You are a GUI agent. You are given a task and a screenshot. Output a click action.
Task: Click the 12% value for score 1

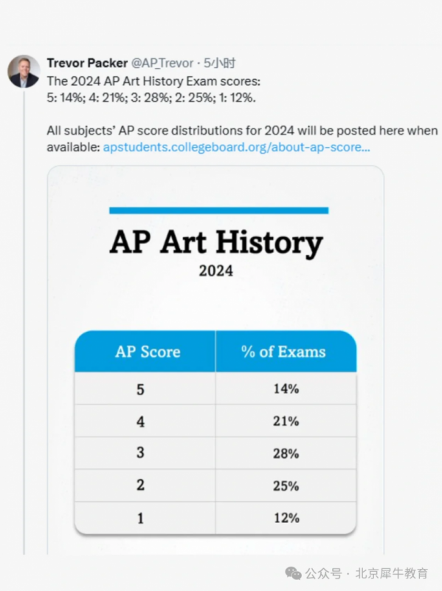tap(286, 518)
